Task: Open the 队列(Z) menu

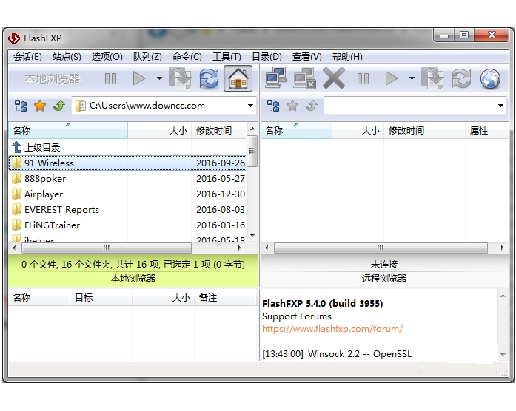Action: click(147, 57)
